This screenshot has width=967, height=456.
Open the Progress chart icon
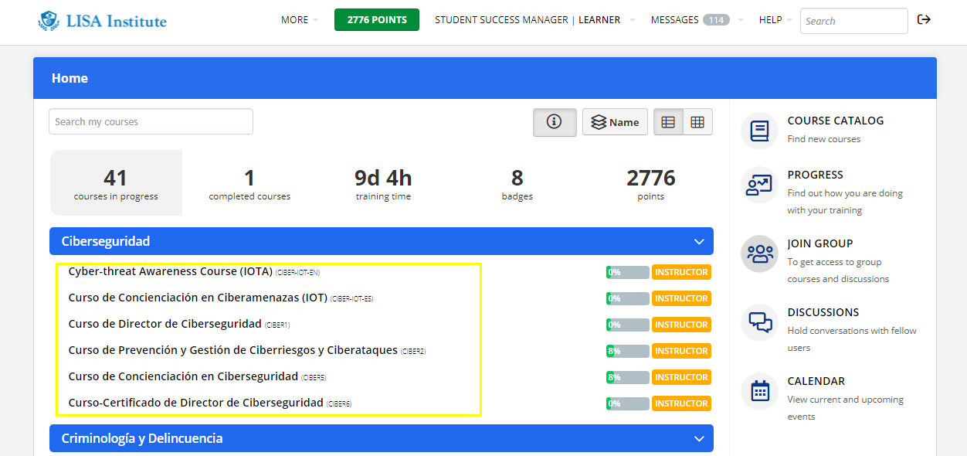point(760,185)
